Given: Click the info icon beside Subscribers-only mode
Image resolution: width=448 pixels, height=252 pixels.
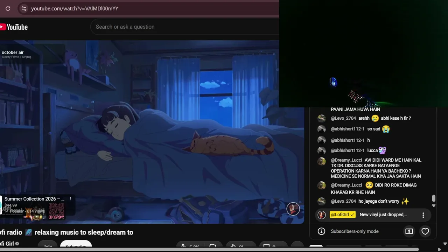Looking at the screenshot, I should click(321, 231).
